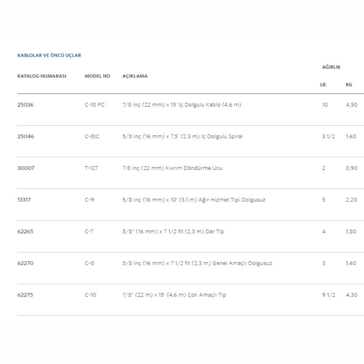Click the AÇIKLAMA column header
Image resolution: width=364 pixels, height=364 pixels.
(135, 76)
